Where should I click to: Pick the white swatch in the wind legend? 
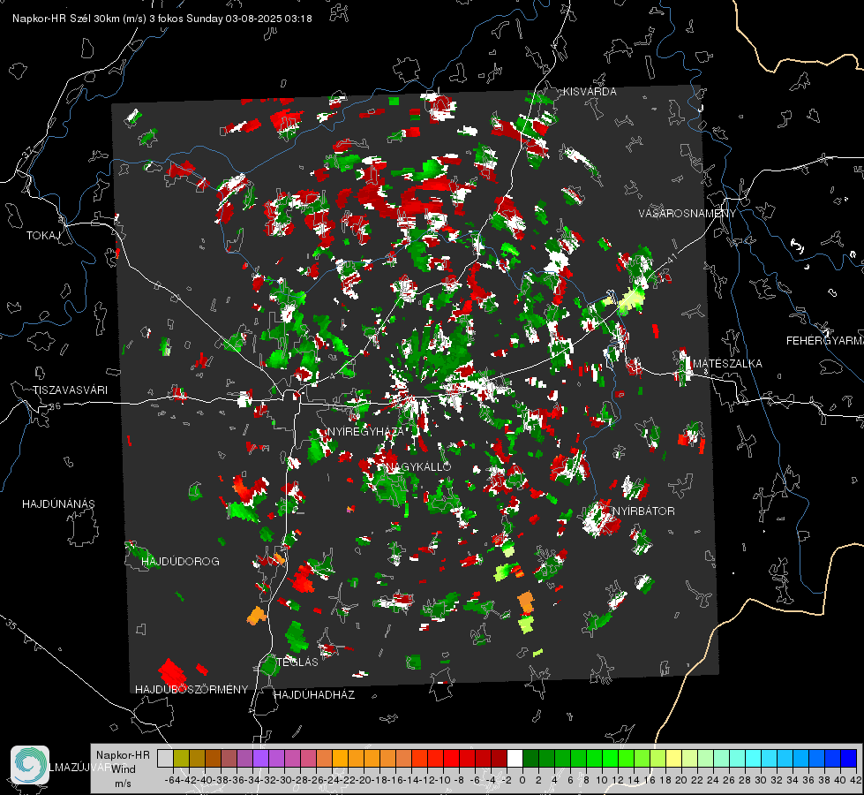click(x=515, y=759)
